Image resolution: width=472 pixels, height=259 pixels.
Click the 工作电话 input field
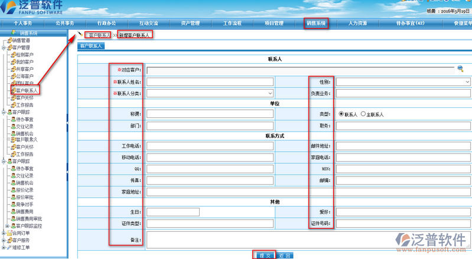tap(210, 146)
